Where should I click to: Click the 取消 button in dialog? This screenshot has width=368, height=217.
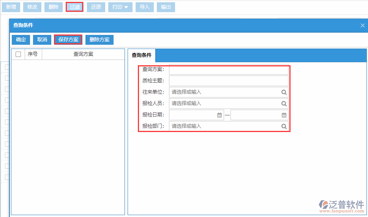pyautogui.click(x=42, y=39)
